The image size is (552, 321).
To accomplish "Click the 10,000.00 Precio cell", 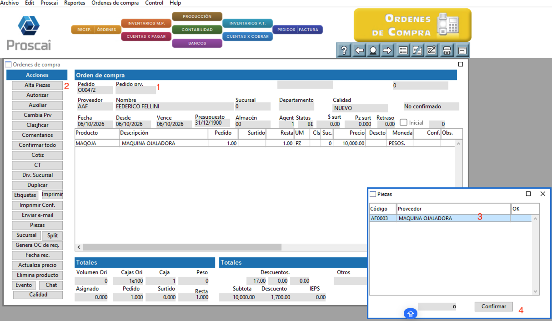I will point(349,143).
